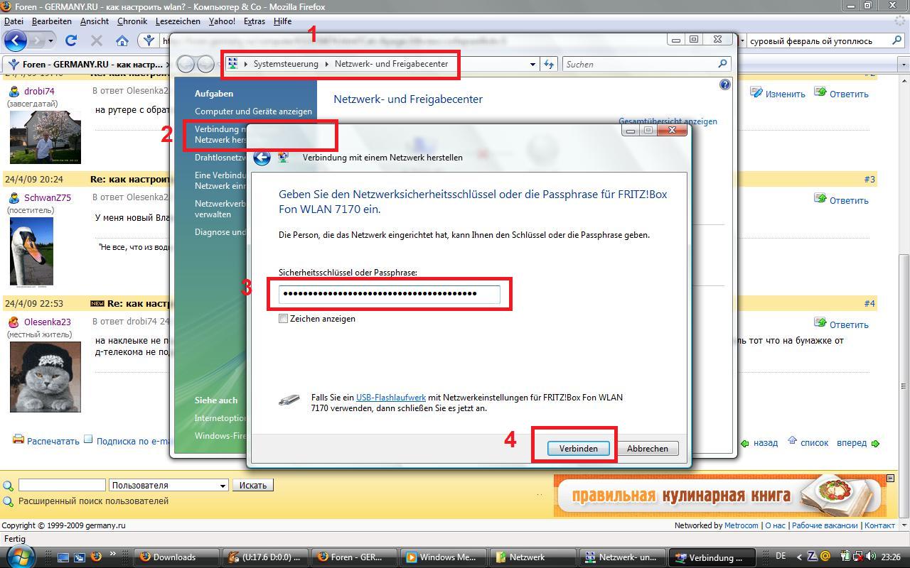Click drobi74's user status icon
This screenshot has height=568, width=910.
pos(14,91)
